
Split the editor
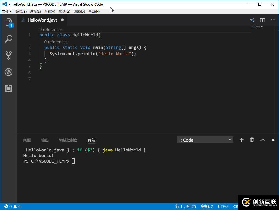point(262,20)
